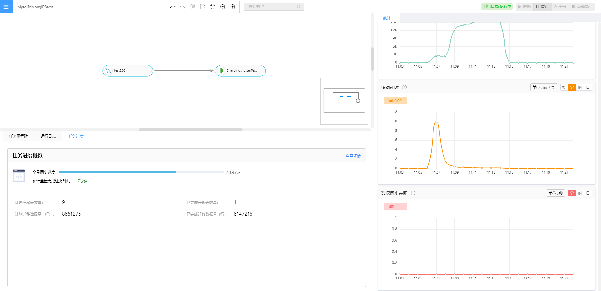The image size is (601, 291).
Task: Click the fit-to-screen icon
Action: point(203,7)
